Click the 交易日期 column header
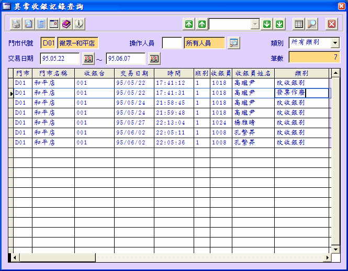The image size is (348, 271). tap(134, 73)
